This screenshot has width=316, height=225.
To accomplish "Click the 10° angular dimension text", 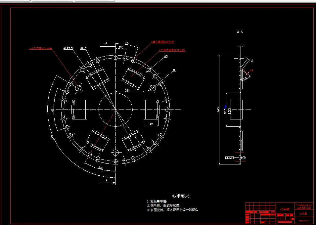I will [121, 48].
